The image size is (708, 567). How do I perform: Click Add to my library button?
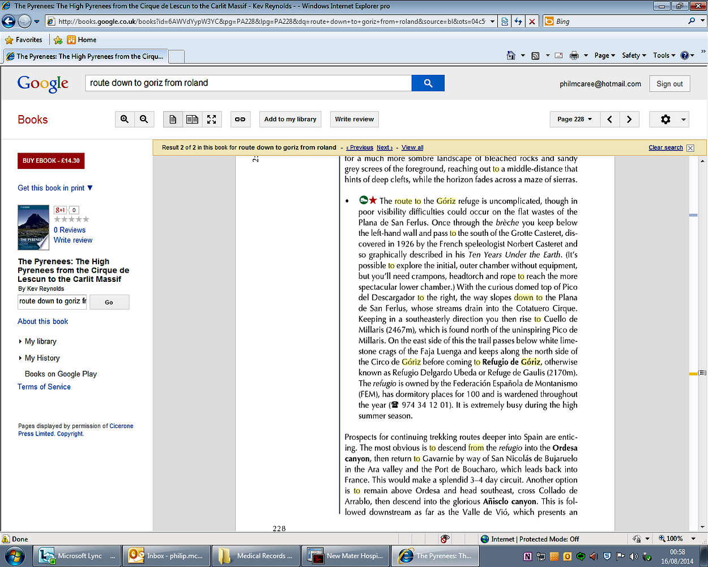[290, 119]
